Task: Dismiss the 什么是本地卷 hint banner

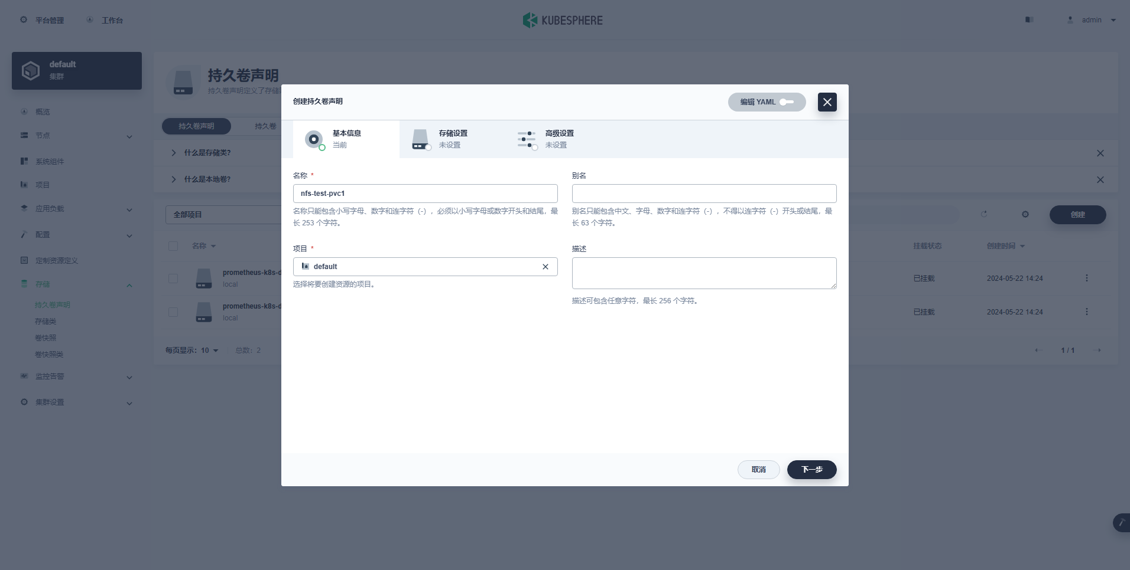Action: 1100,180
